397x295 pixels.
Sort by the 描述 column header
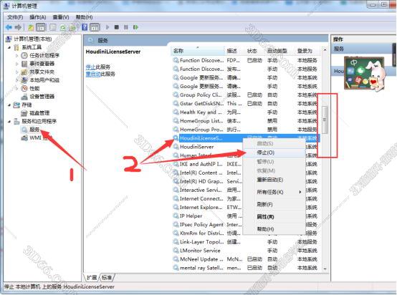(x=234, y=51)
